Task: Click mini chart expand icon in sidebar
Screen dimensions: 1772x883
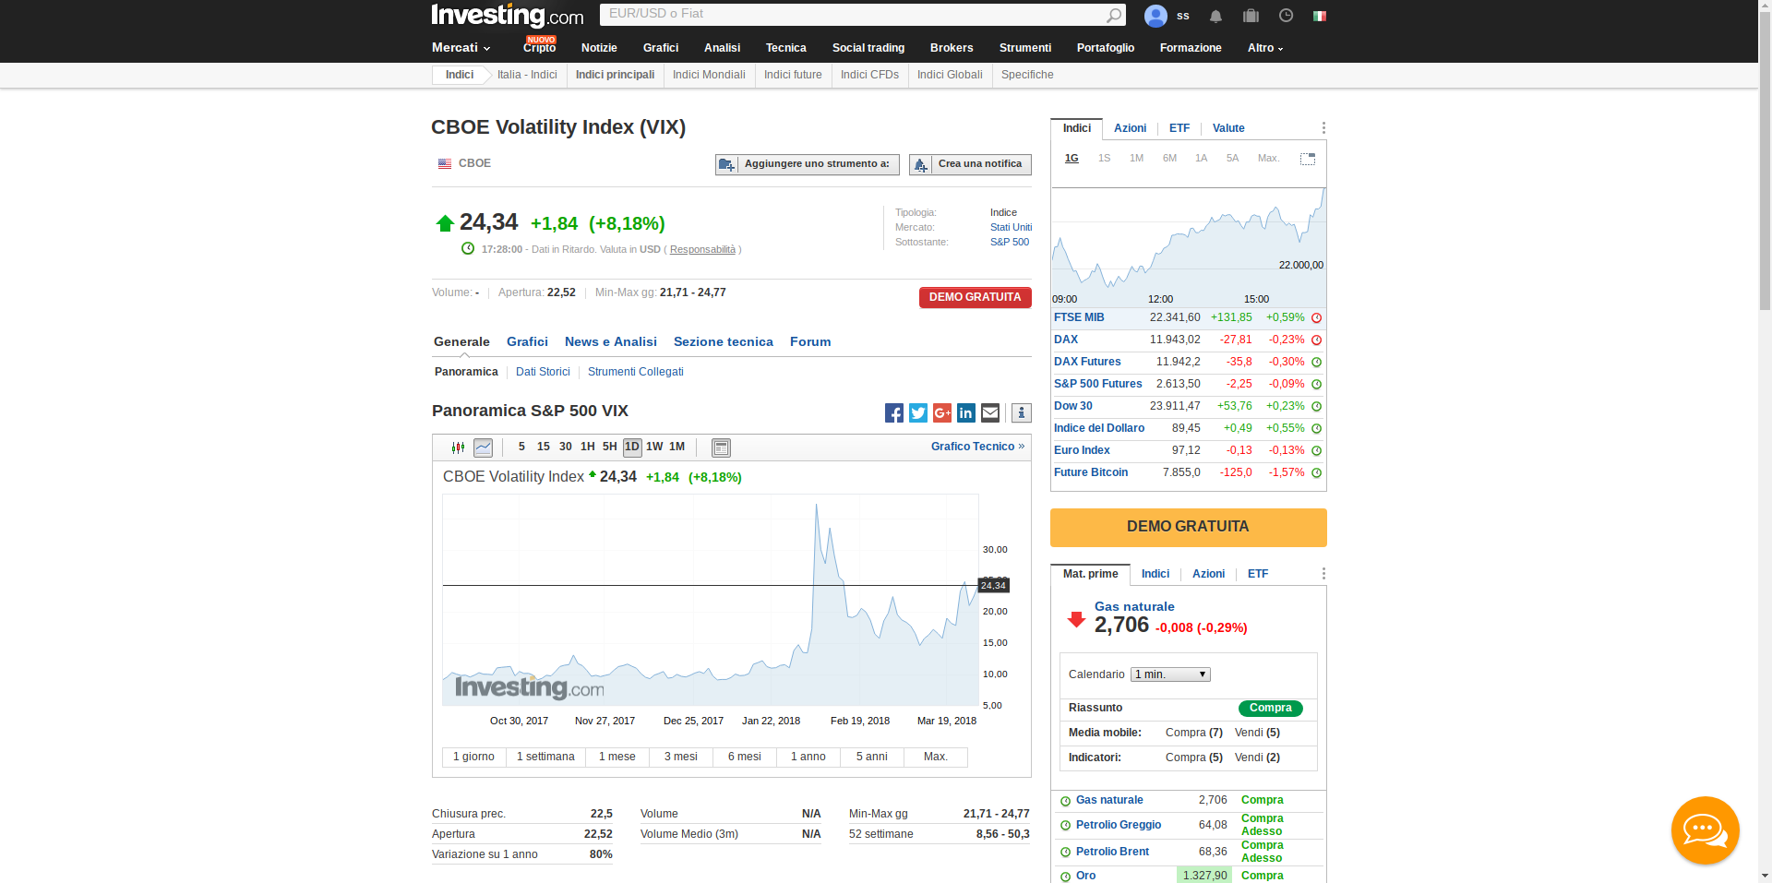Action: (x=1308, y=159)
